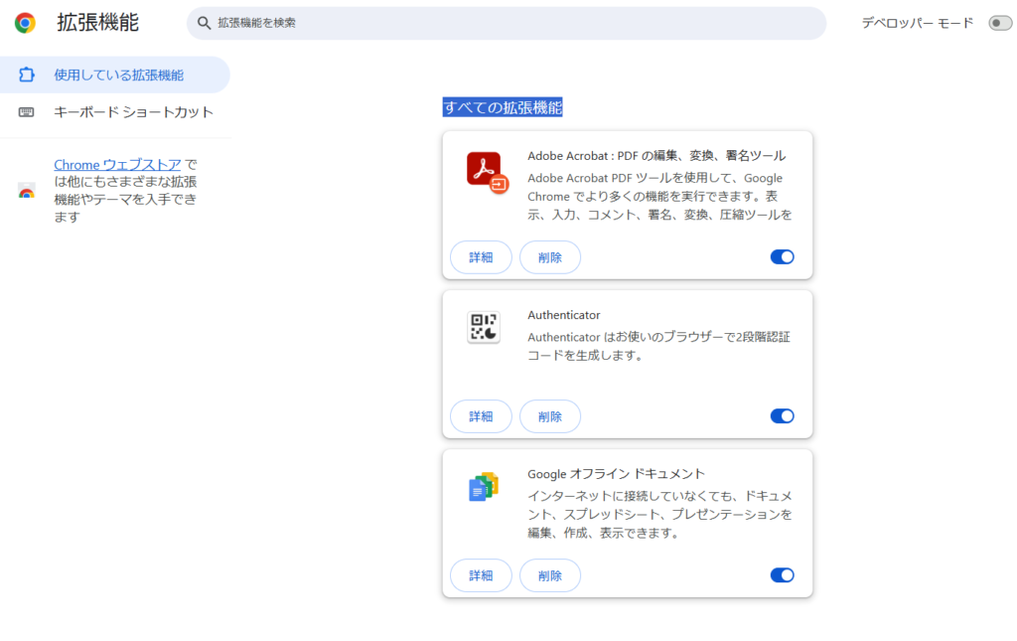Click the Authenticator QR-code extension icon
The width and height of the screenshot is (1017, 641).
(483, 326)
